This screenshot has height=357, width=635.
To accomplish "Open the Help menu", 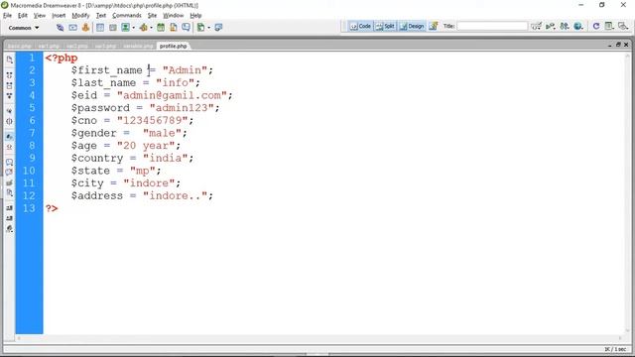I will point(195,16).
